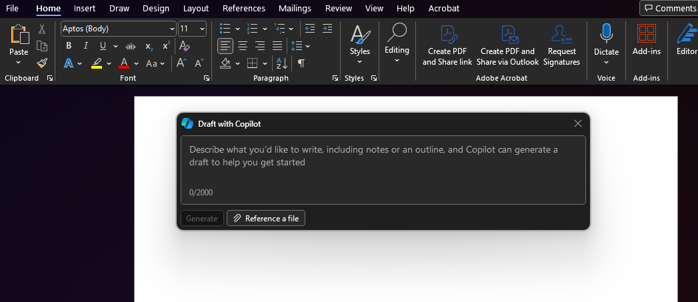Apply superscript formatting
The image size is (698, 302).
tap(166, 46)
